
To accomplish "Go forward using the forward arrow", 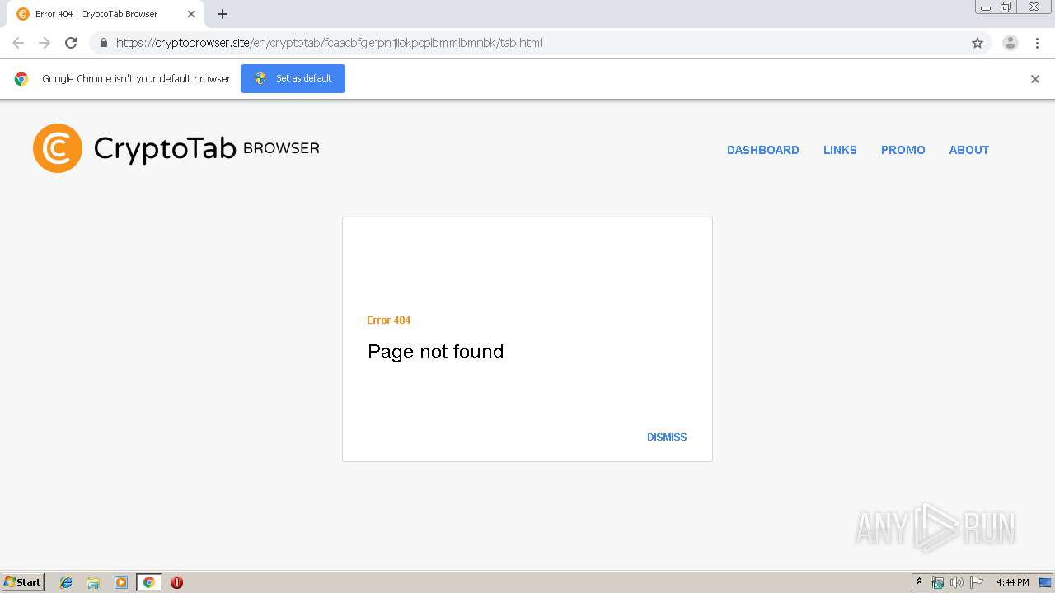I will (45, 43).
